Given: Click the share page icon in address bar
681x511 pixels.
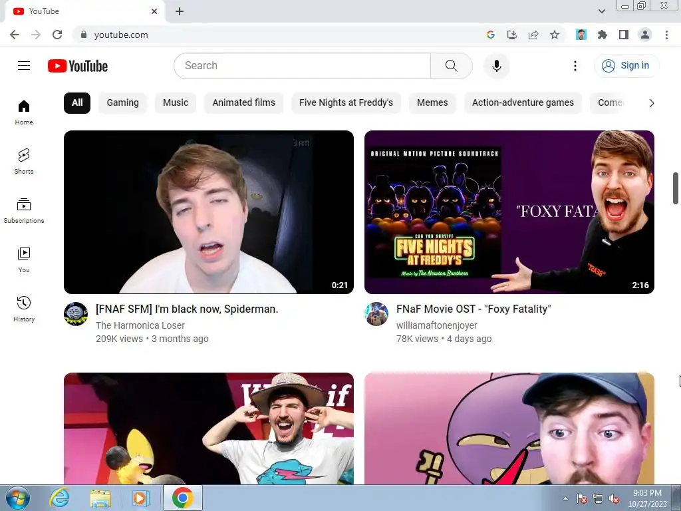Looking at the screenshot, I should click(x=533, y=35).
